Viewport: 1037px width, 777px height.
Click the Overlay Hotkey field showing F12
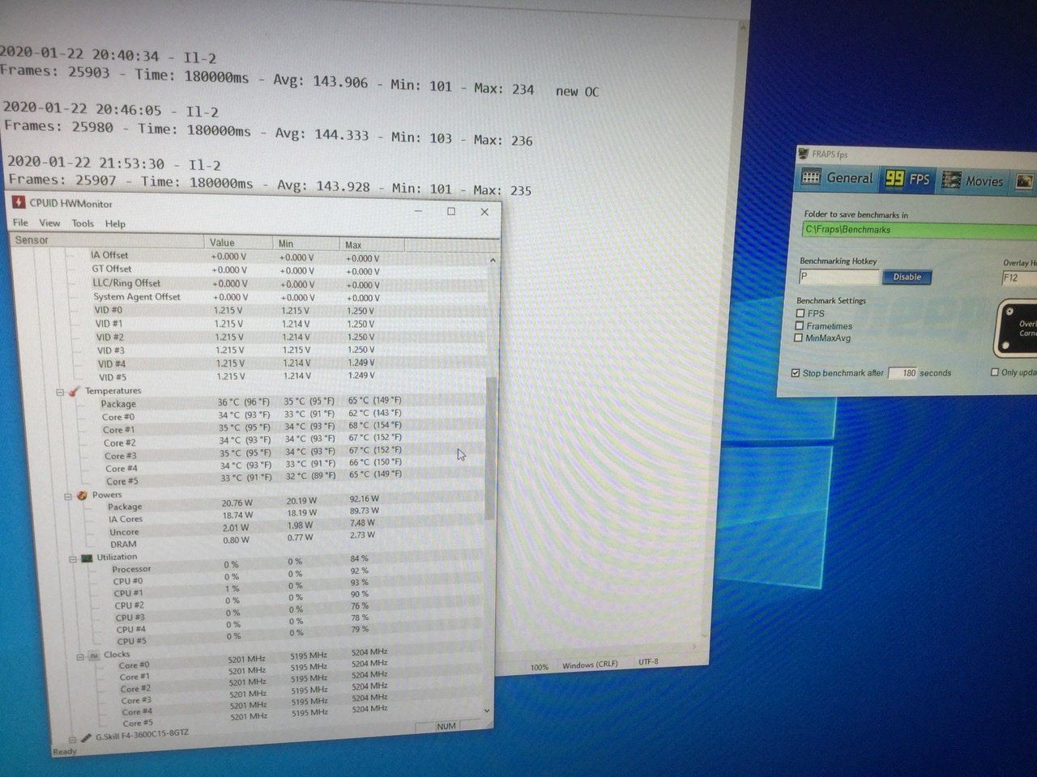coord(1019,278)
